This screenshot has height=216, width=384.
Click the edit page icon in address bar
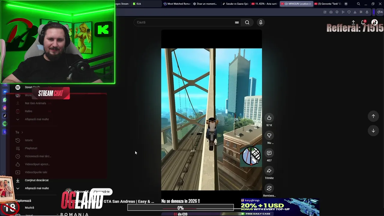pos(325,12)
